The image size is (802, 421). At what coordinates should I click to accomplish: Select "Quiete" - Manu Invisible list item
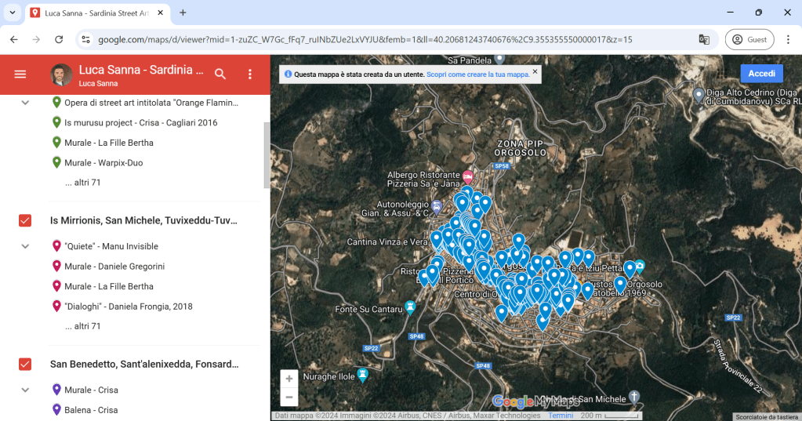tap(111, 246)
